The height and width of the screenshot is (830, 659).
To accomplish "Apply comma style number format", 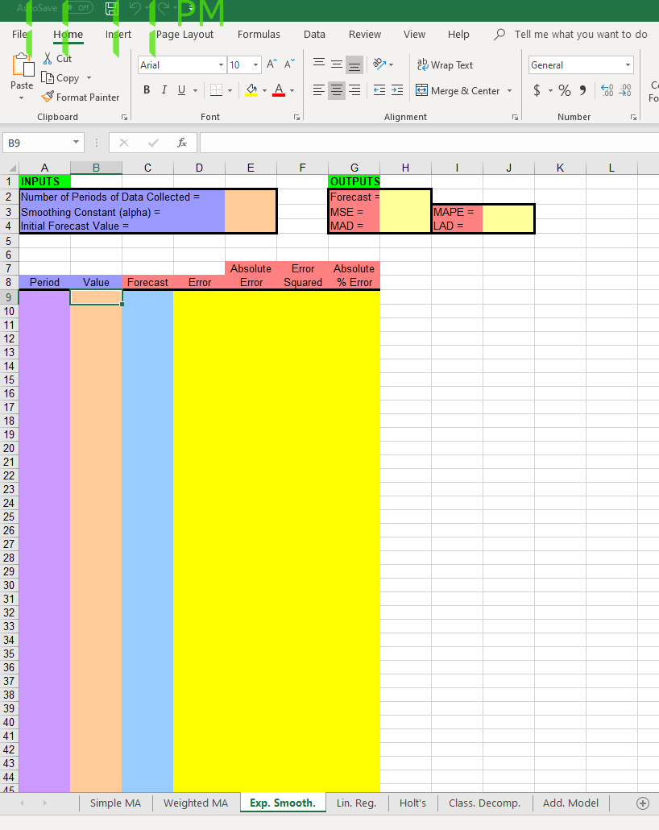I will coord(582,90).
